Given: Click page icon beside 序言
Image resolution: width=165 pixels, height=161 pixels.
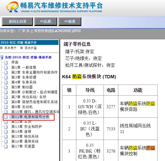Looking at the screenshot, I should (x=6, y=62).
